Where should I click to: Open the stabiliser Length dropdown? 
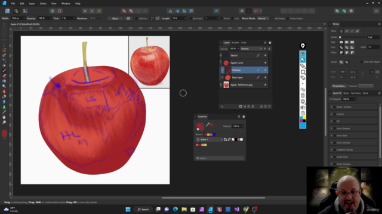tap(185, 18)
